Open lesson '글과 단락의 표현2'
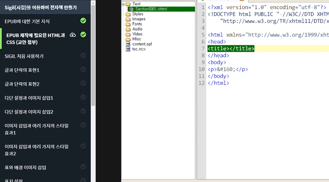 coord(22,84)
